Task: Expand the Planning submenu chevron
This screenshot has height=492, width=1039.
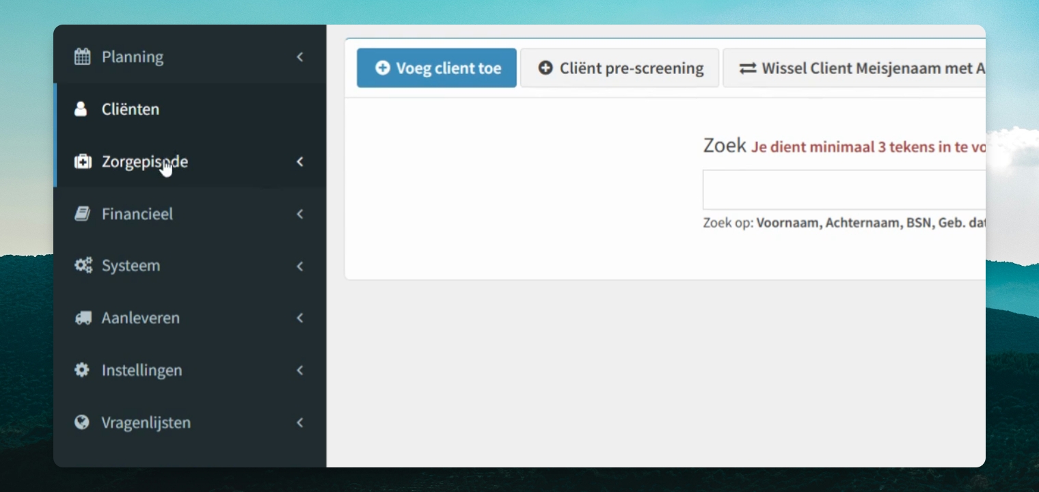Action: tap(299, 57)
